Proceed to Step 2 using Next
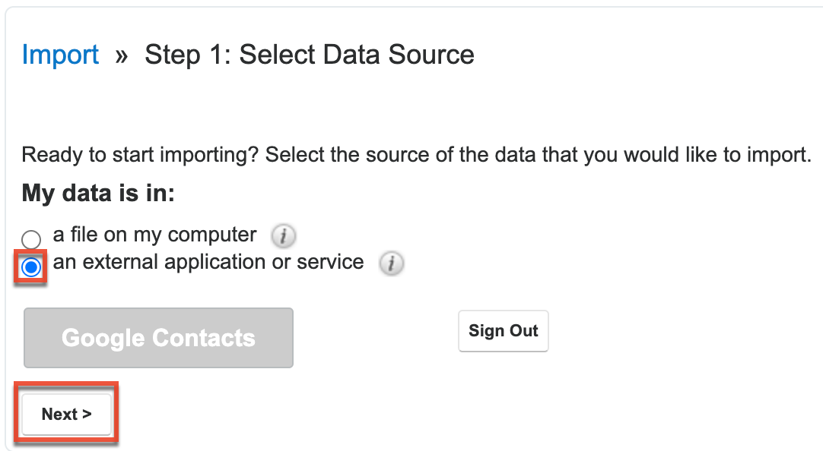 [65, 413]
